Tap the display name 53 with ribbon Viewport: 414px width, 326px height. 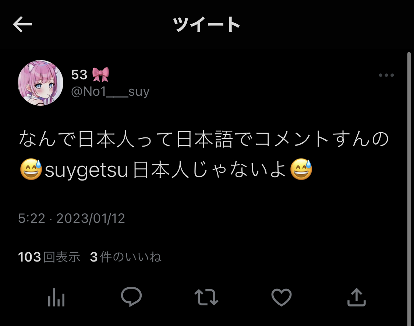pyautogui.click(x=90, y=74)
